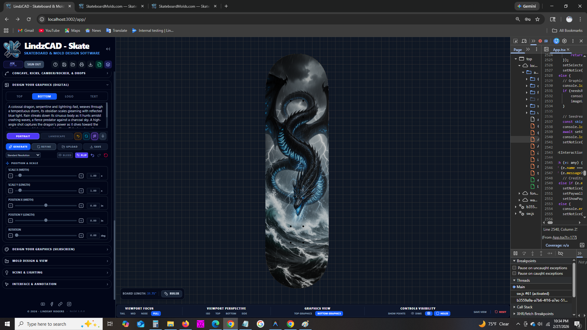Click the red reset icon near Flip button
This screenshot has height=330, width=587.
pos(106,155)
